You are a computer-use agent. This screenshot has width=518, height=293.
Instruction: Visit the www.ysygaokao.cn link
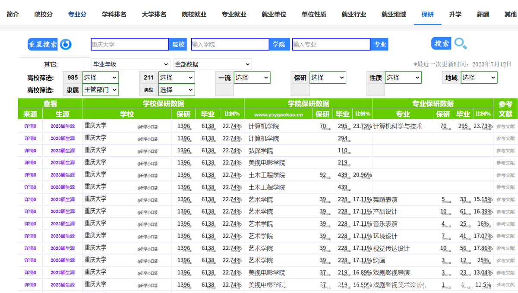pos(279,114)
